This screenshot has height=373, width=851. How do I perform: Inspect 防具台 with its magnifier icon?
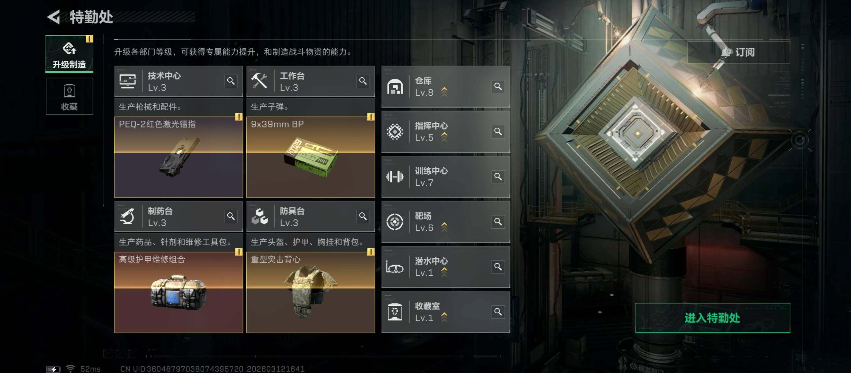pyautogui.click(x=363, y=217)
